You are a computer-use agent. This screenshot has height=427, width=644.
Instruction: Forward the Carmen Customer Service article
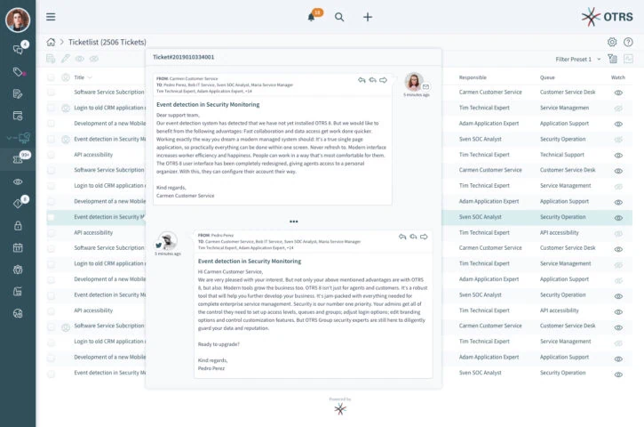click(383, 80)
